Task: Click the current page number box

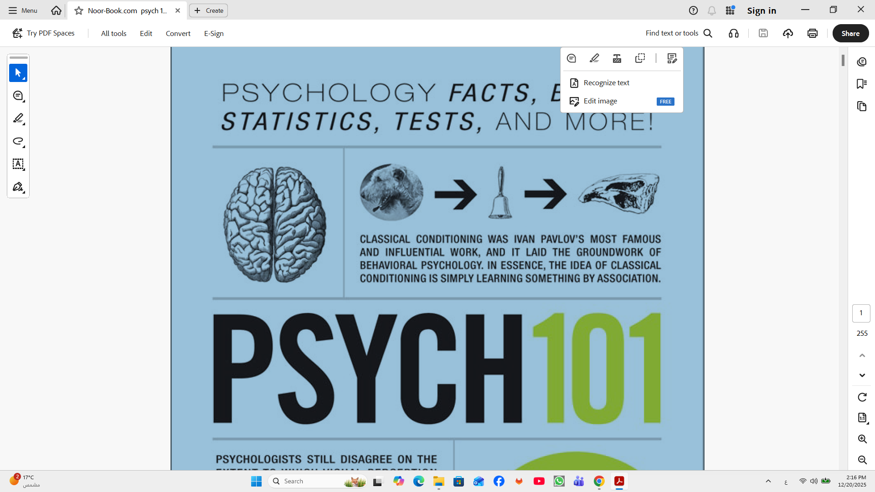Action: [x=861, y=313]
